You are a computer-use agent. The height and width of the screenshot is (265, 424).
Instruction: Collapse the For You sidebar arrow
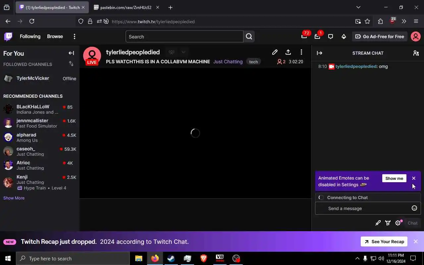click(71, 53)
